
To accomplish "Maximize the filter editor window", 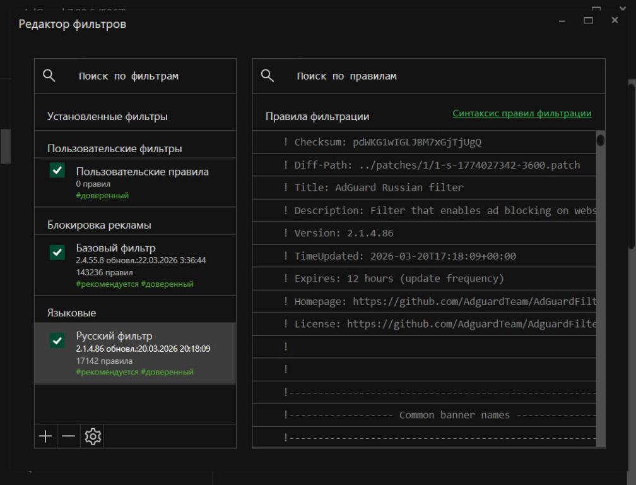I will pyautogui.click(x=589, y=21).
